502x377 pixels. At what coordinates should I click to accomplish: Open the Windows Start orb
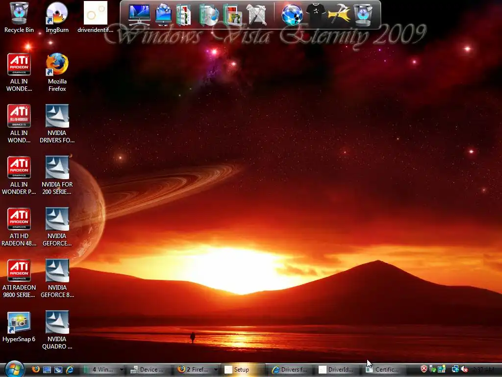click(14, 369)
